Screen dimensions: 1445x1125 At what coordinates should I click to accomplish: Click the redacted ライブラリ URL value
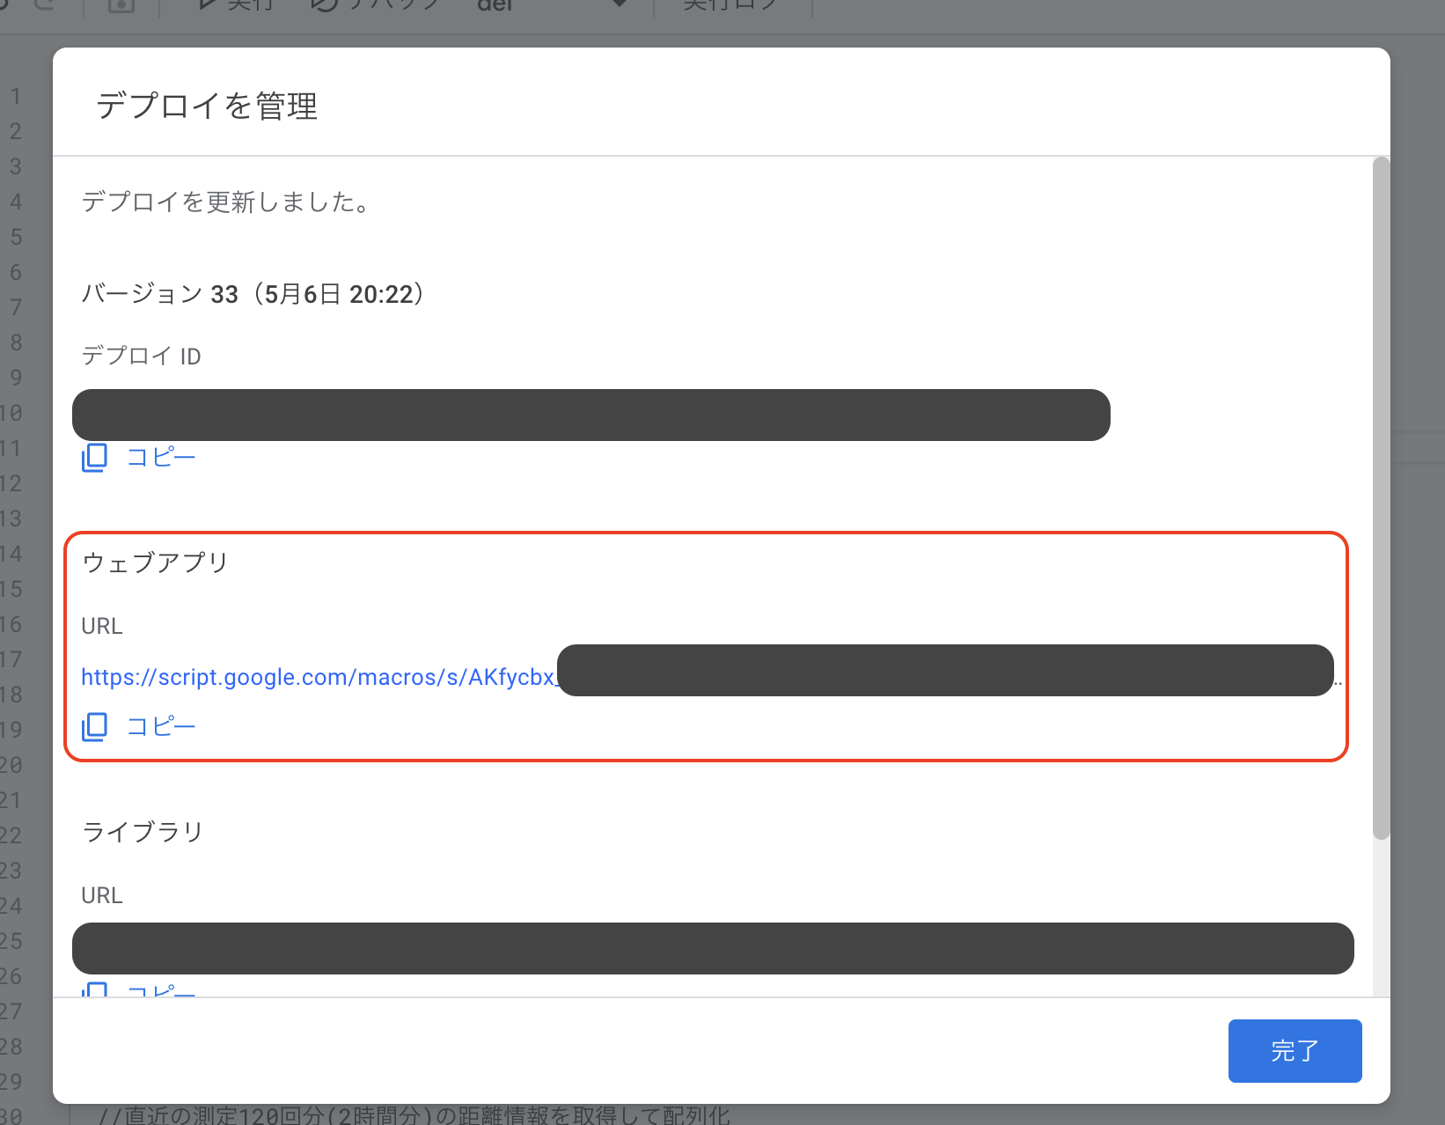tap(712, 949)
